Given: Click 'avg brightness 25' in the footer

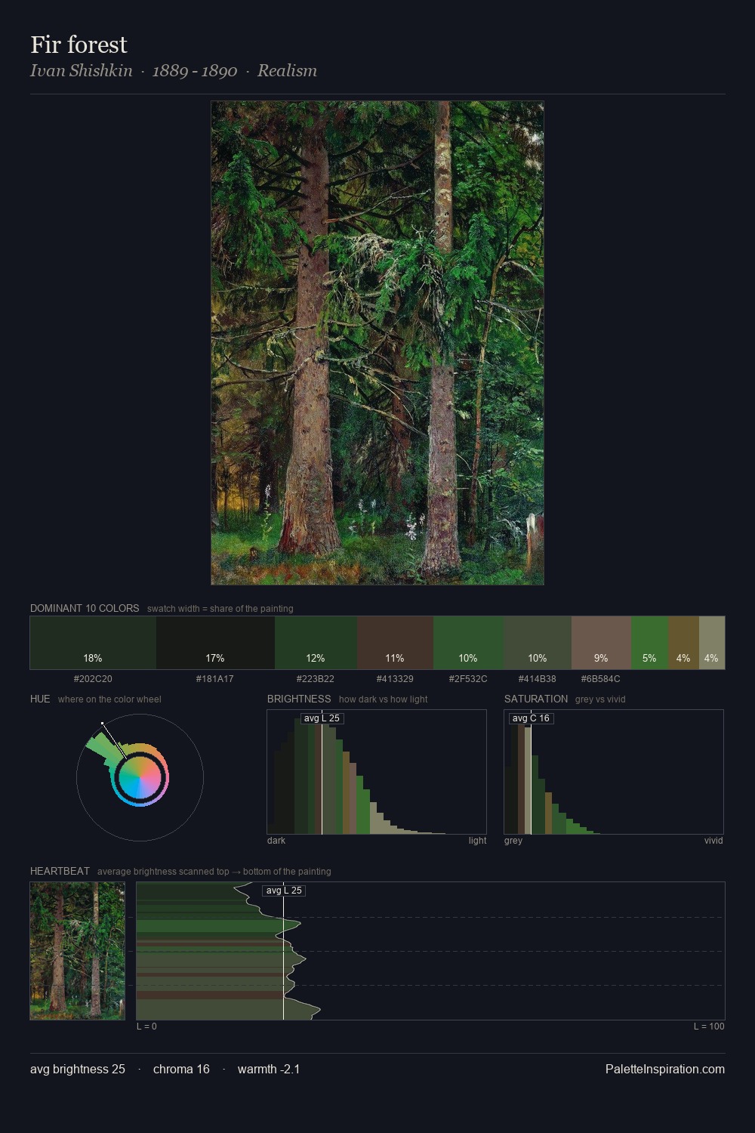Looking at the screenshot, I should pyautogui.click(x=78, y=1069).
